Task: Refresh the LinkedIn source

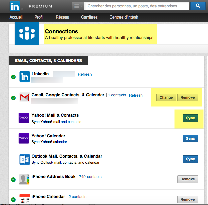Action: 85,74
